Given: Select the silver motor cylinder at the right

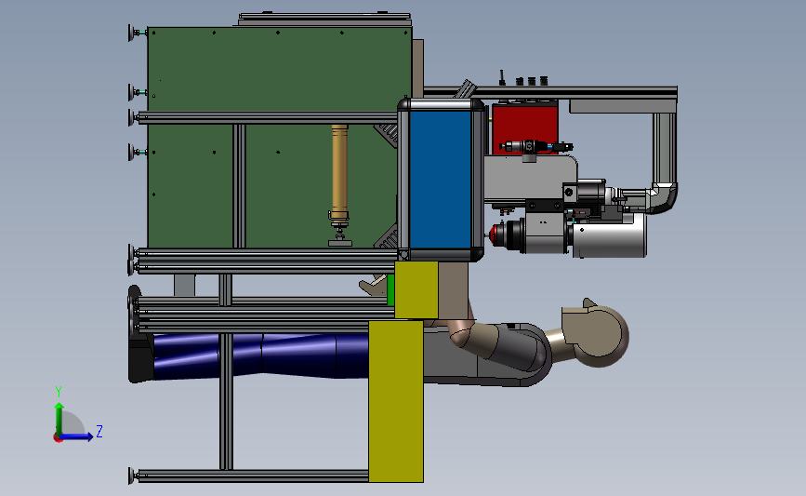Looking at the screenshot, I should click(609, 235).
